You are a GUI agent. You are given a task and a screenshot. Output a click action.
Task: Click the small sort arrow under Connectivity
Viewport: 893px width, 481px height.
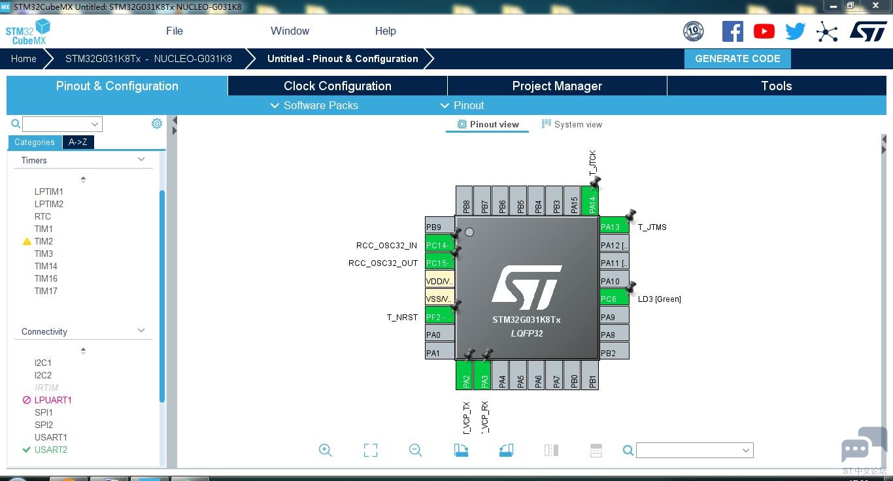pos(83,351)
